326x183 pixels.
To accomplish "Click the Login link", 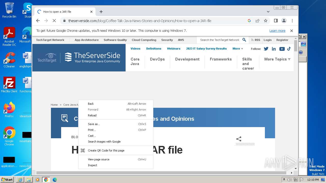I will (267, 40).
